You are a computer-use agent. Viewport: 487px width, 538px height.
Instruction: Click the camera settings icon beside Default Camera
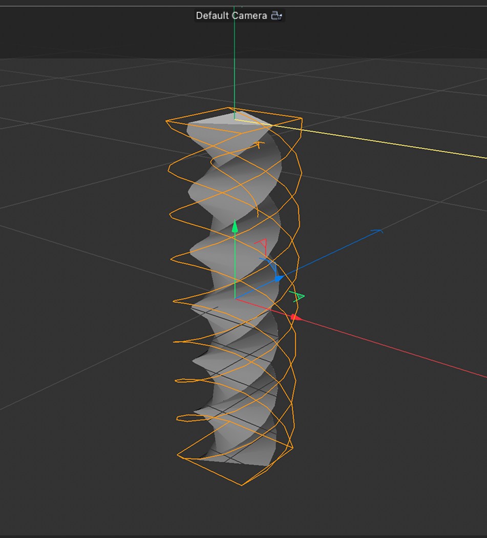[277, 16]
